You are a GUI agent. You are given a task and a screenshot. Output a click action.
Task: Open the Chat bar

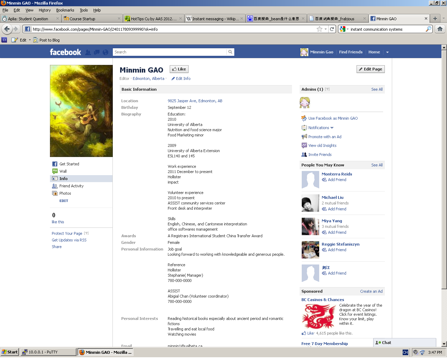[405, 343]
